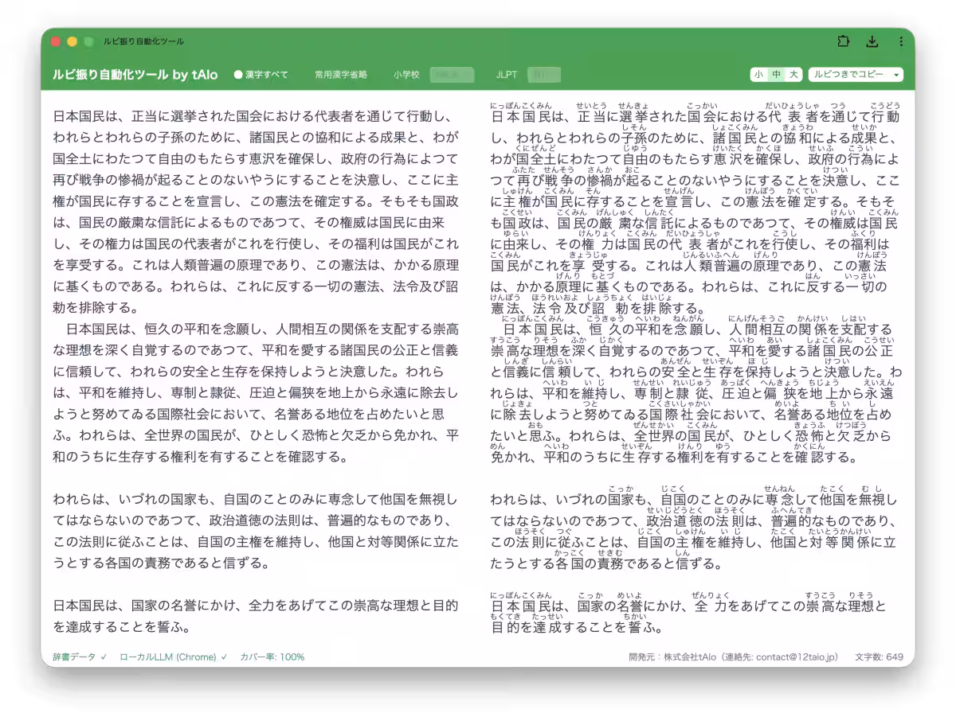Click the window tab title ルビ振り自動化ツール
The image size is (956, 721).
pos(143,41)
